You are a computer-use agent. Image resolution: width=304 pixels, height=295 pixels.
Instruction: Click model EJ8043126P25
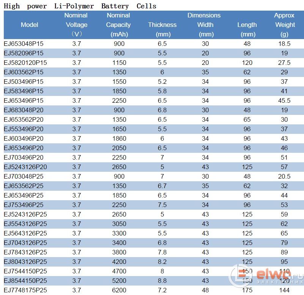25,262
